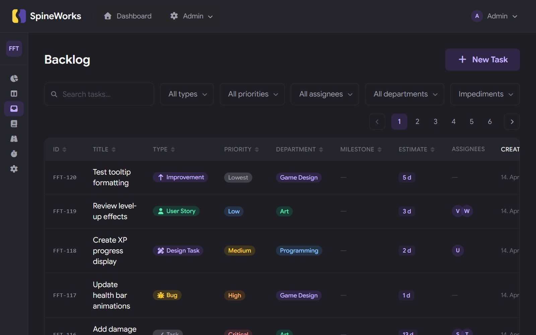Screen dimensions: 536x335
Task: Open the documentation book icon
Action: click(14, 124)
